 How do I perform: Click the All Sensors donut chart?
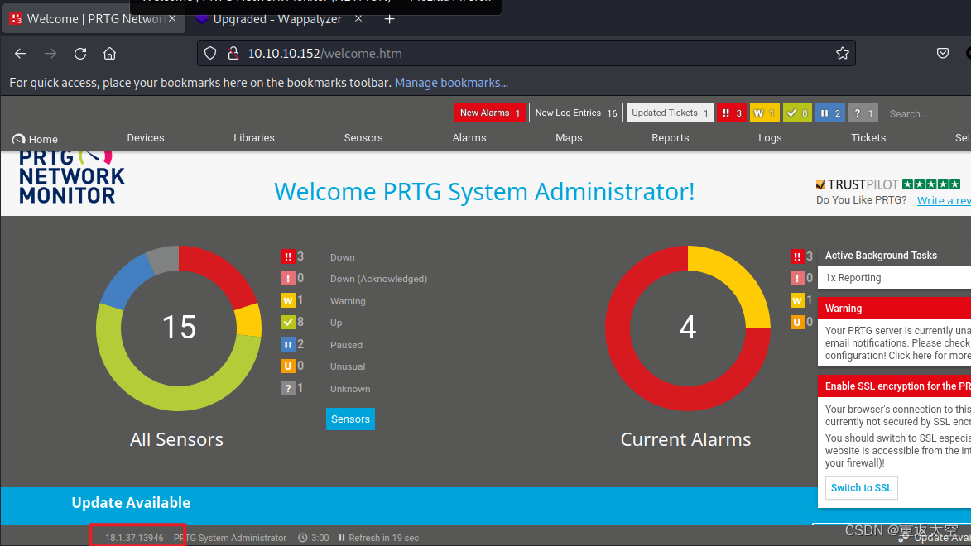pos(179,328)
